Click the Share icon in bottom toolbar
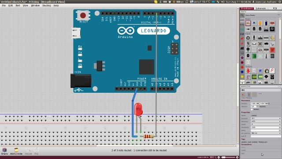This screenshot has height=159, width=282. coord(4,151)
